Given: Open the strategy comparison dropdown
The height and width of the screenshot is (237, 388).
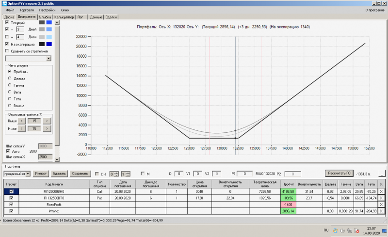Looking at the screenshot, I should 48,58.
